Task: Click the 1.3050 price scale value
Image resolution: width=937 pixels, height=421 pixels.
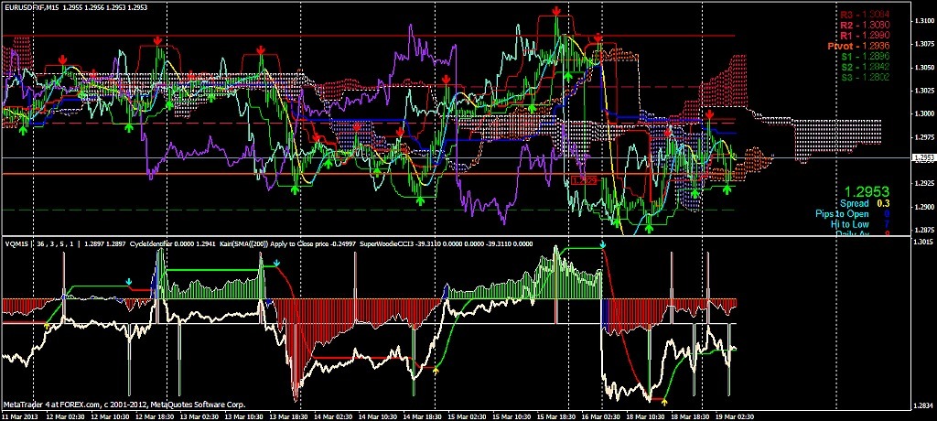Action: (x=923, y=68)
